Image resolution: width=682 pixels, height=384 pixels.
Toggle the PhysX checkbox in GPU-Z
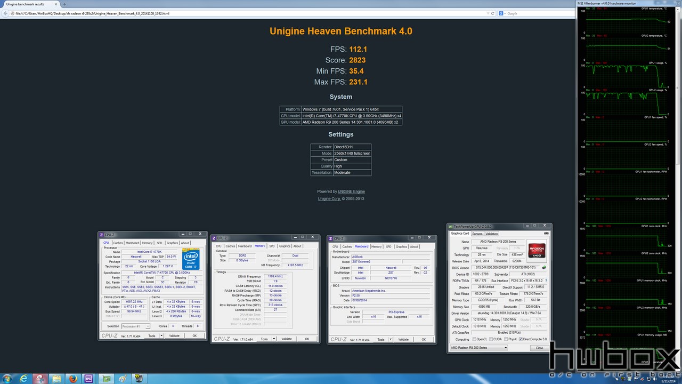506,339
